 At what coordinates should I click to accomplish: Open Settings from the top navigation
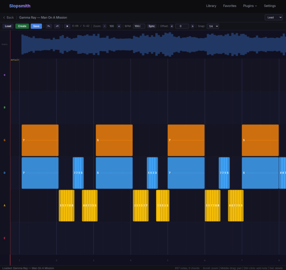[270, 6]
